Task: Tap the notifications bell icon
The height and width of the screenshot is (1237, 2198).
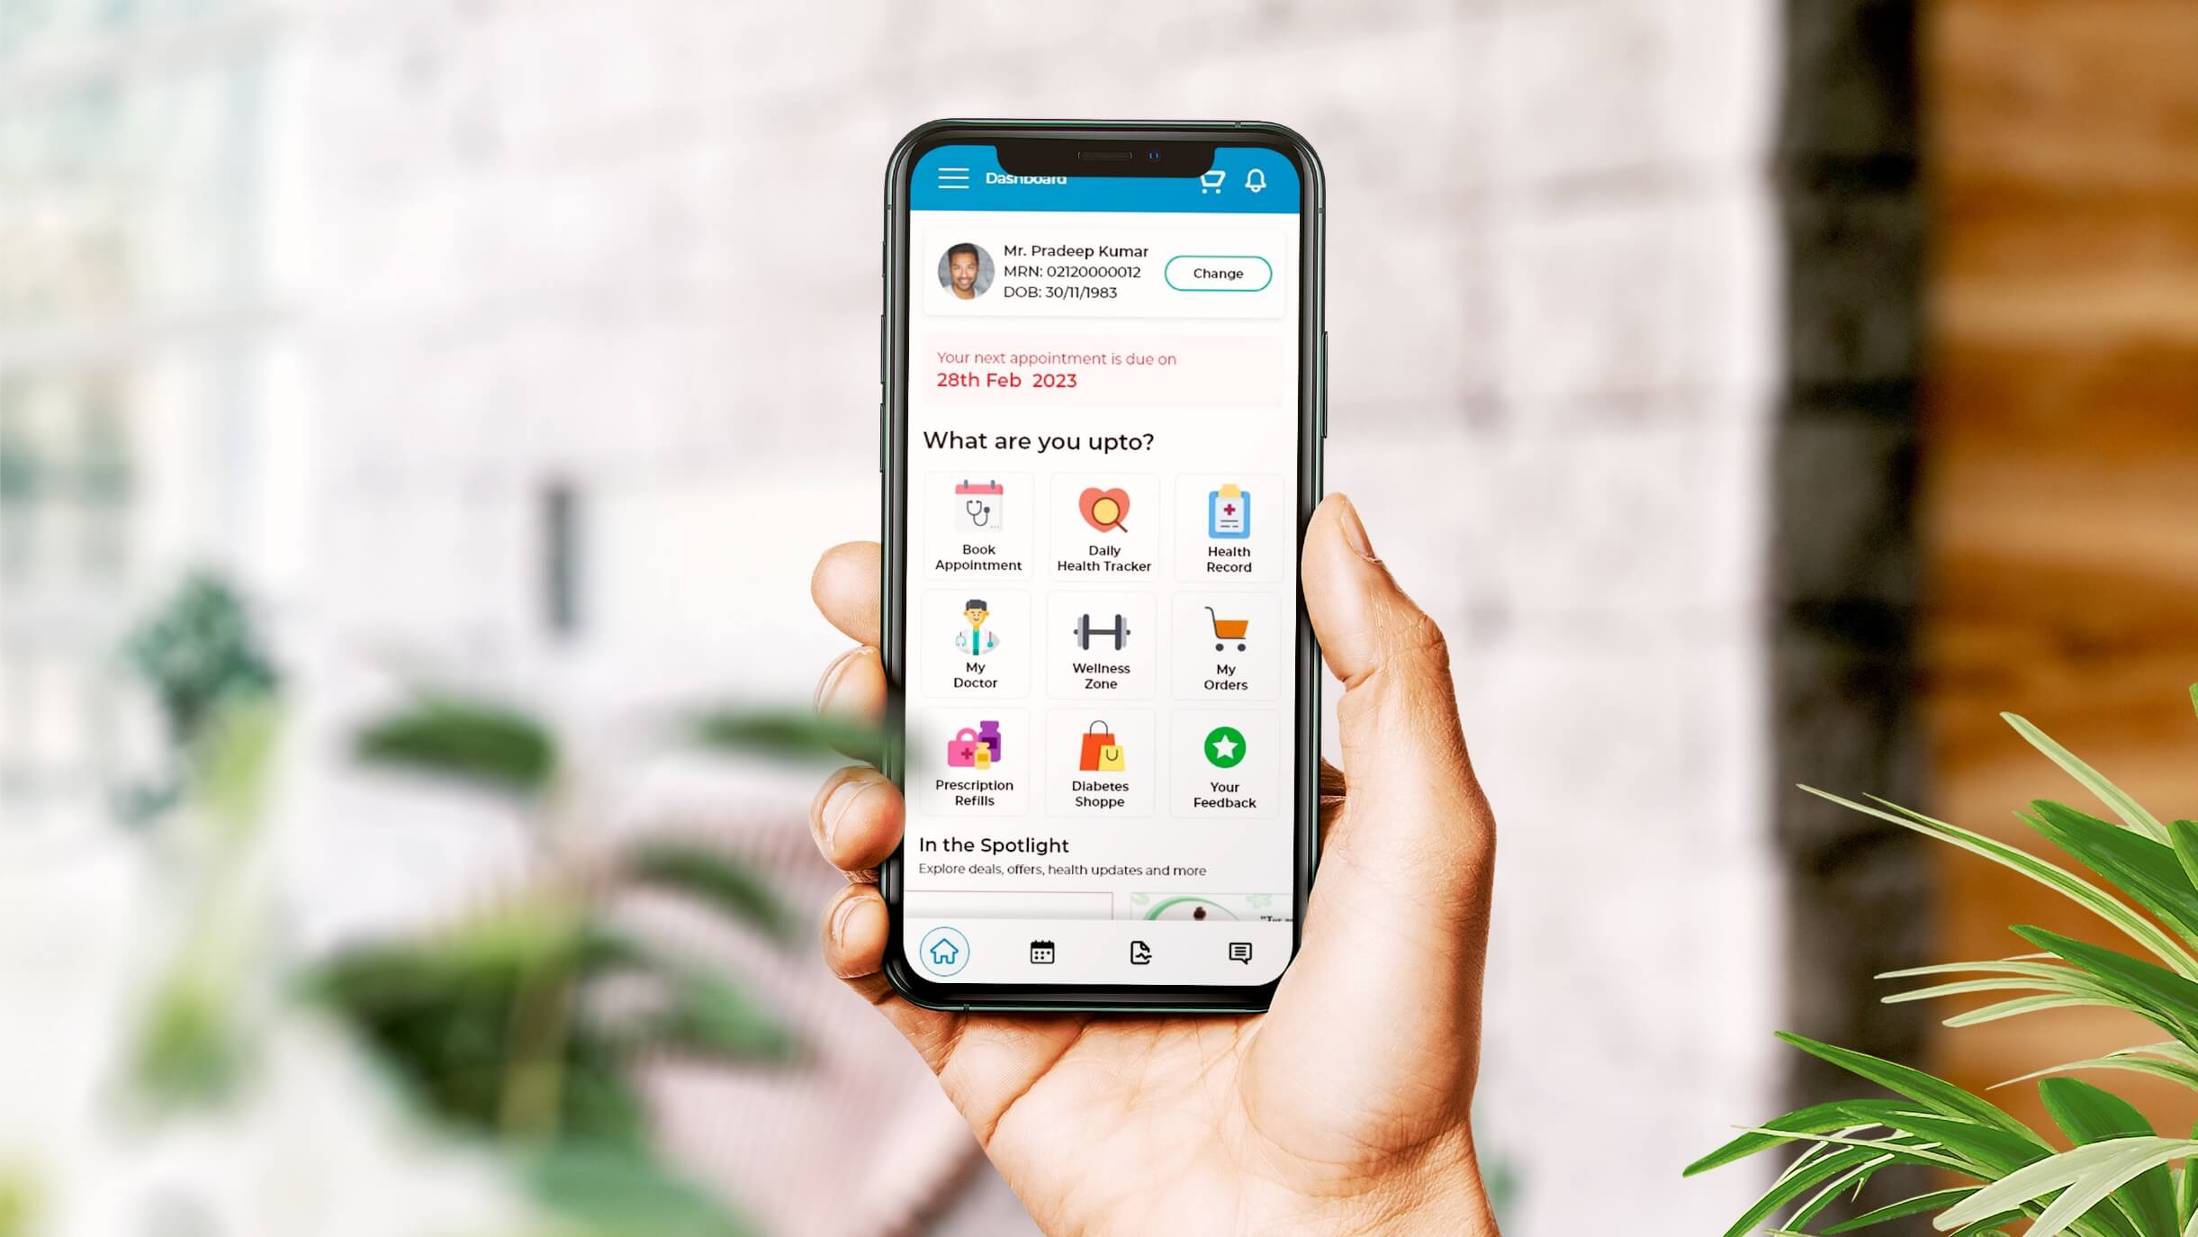Action: tap(1259, 178)
